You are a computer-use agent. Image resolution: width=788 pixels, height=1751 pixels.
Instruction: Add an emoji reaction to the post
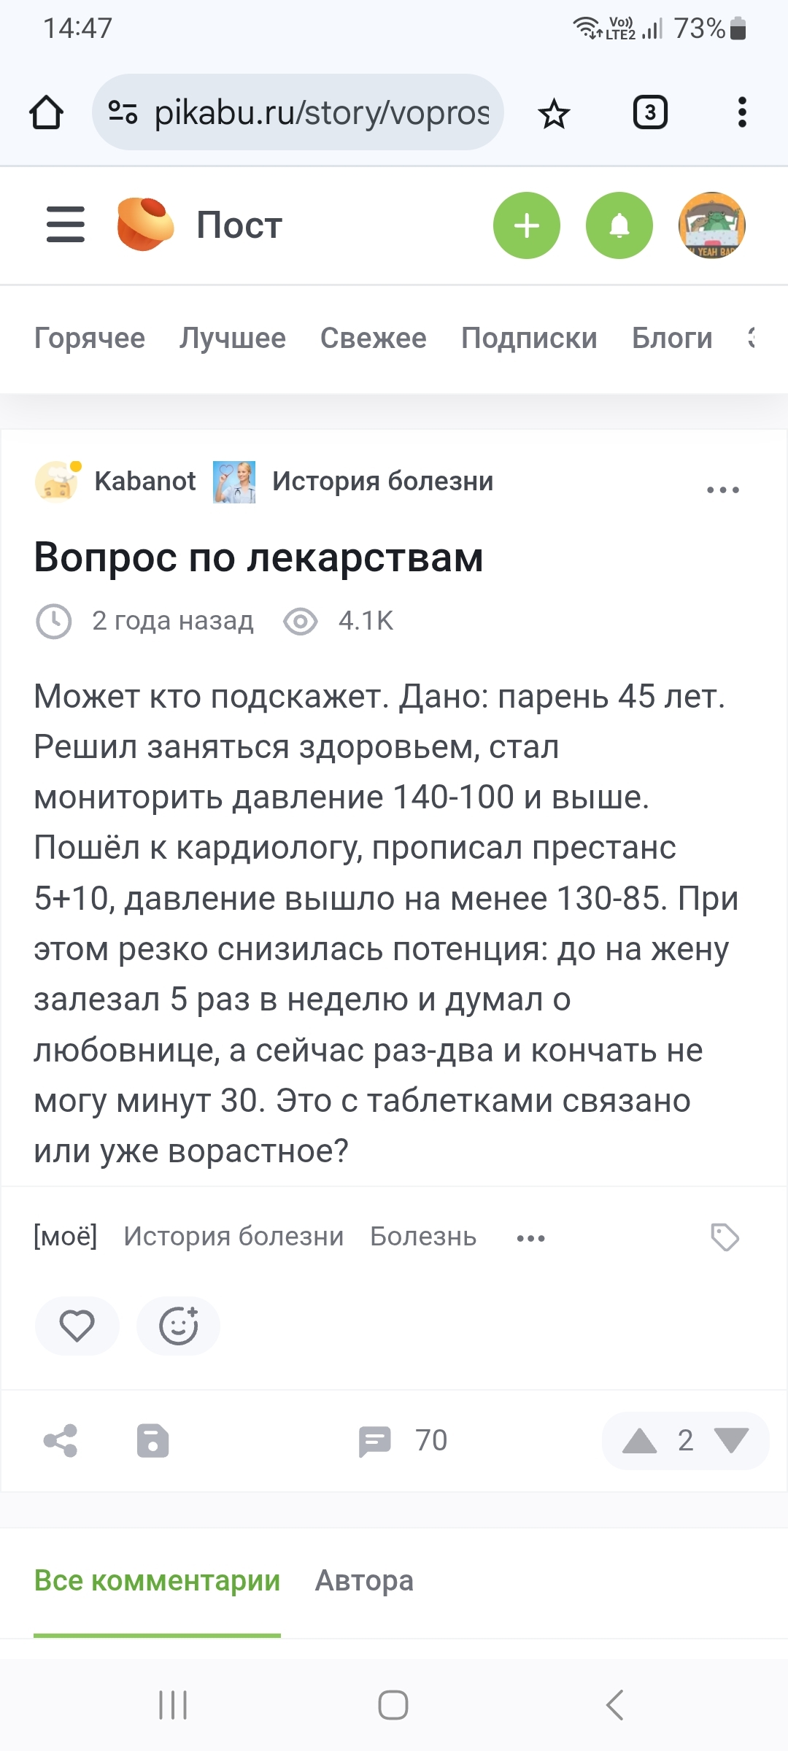coord(179,1326)
